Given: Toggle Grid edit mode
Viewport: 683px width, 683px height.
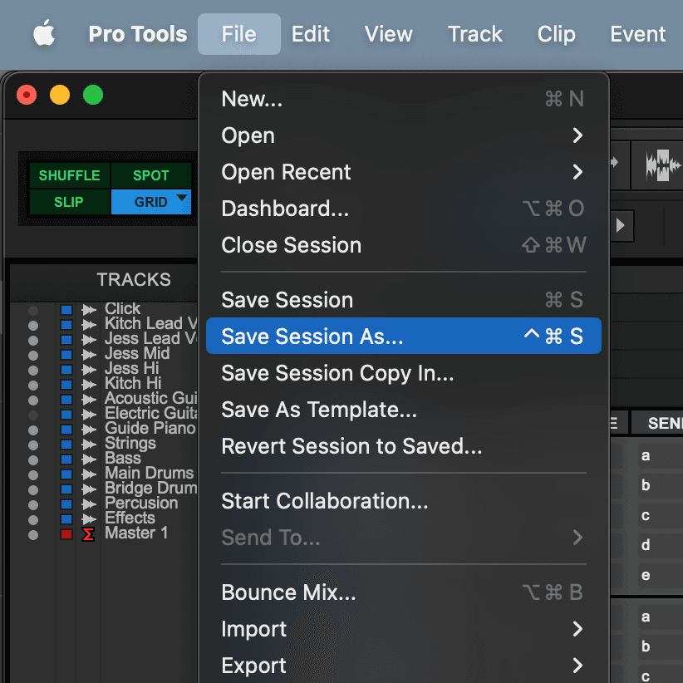Looking at the screenshot, I should tap(150, 202).
